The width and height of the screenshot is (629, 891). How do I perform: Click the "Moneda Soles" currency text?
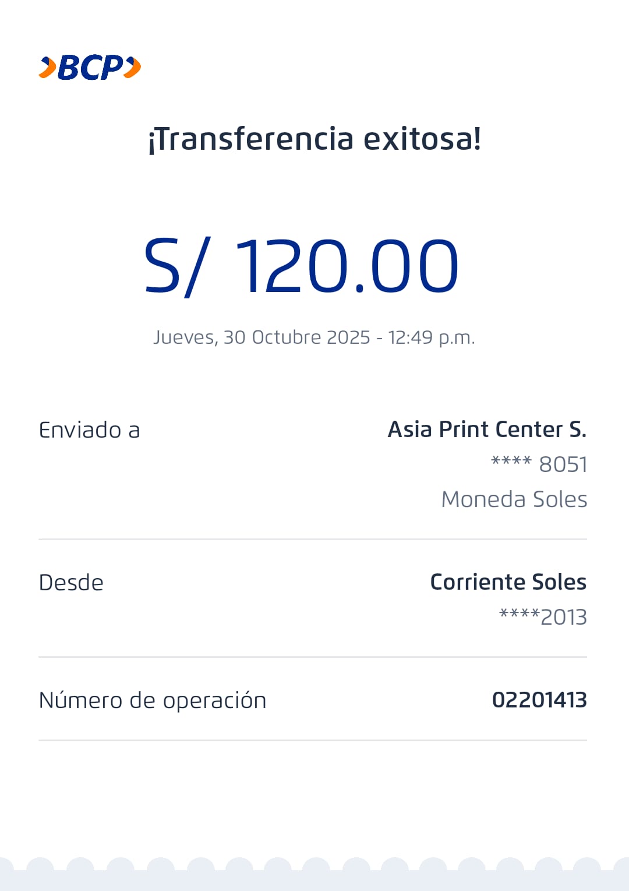point(514,499)
